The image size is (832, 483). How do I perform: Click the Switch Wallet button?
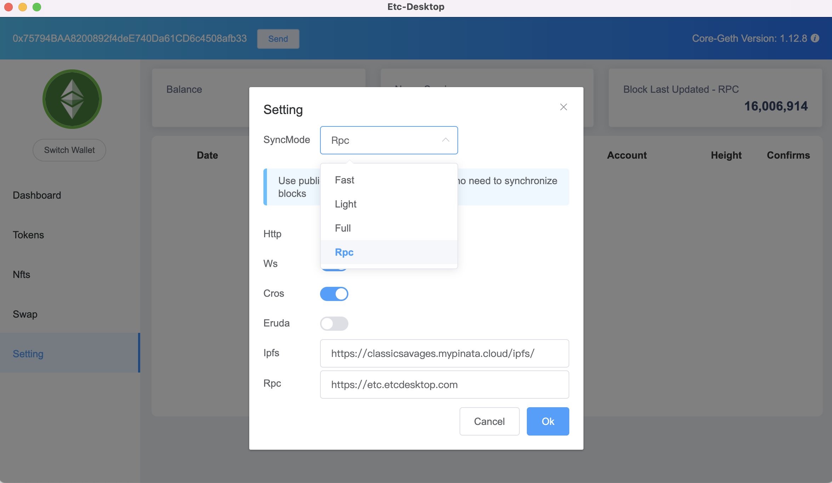click(69, 150)
